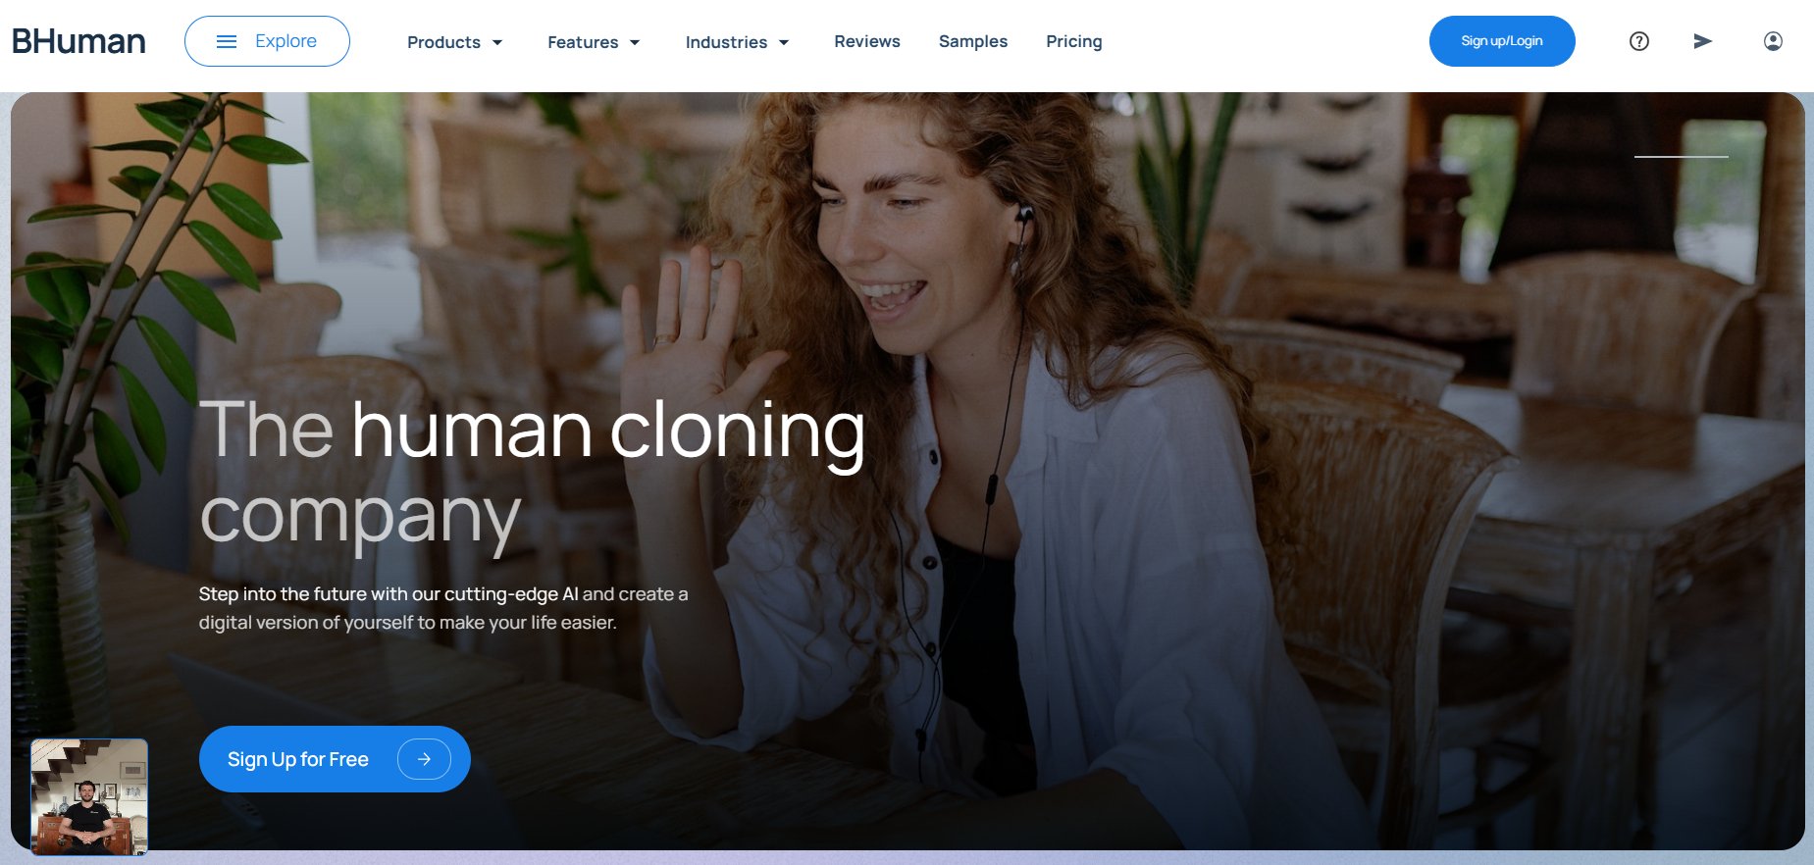
Task: Expand the Industries dropdown arrow
Action: point(784,42)
